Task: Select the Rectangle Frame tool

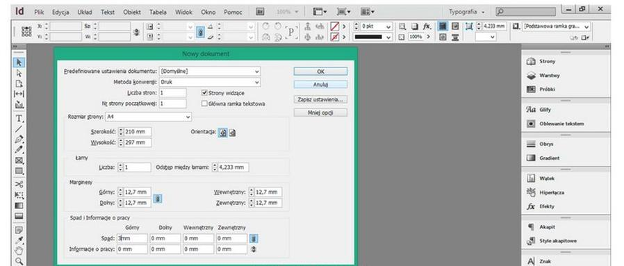Action: click(19, 160)
